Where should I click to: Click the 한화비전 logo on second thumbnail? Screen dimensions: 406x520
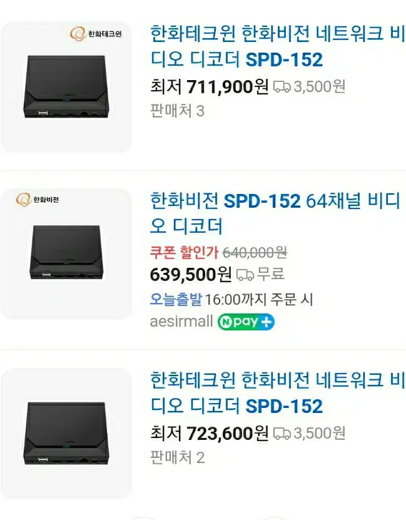point(38,200)
